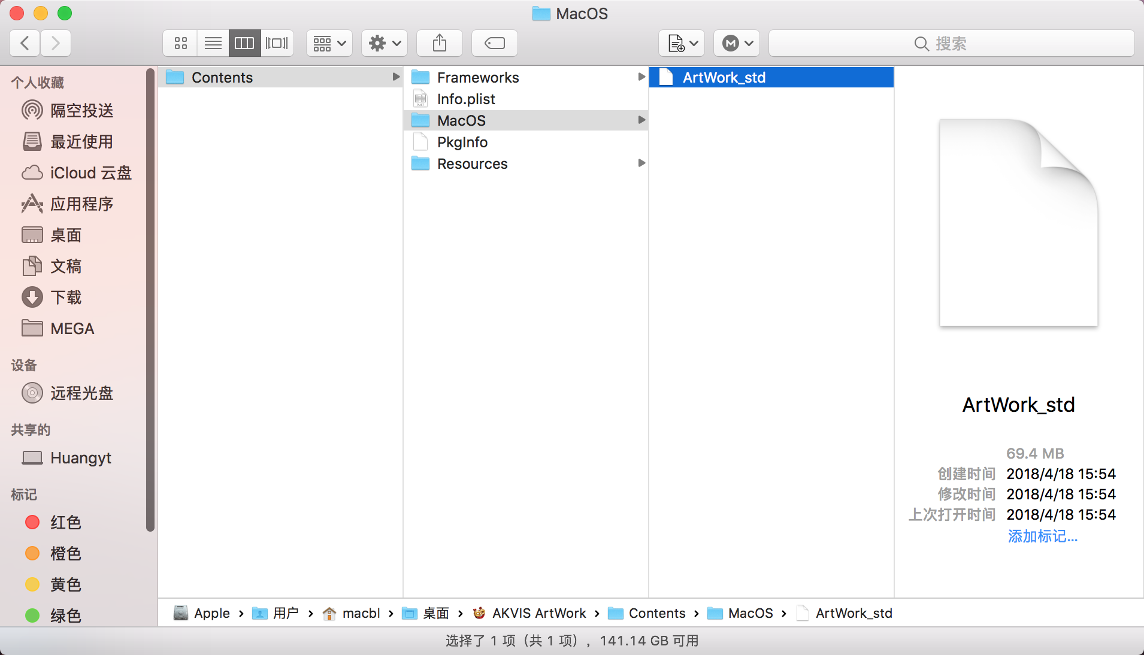This screenshot has width=1144, height=655.
Task: Click AKVIS ArtWork in the path bar
Action: tap(538, 613)
